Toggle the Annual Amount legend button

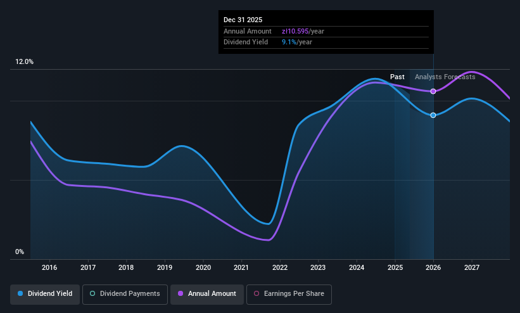(207, 295)
